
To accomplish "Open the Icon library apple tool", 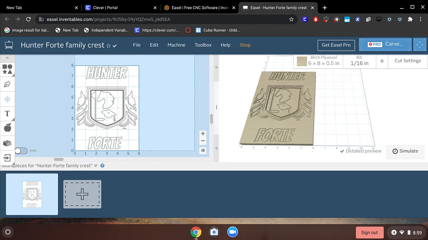I will tap(7, 128).
